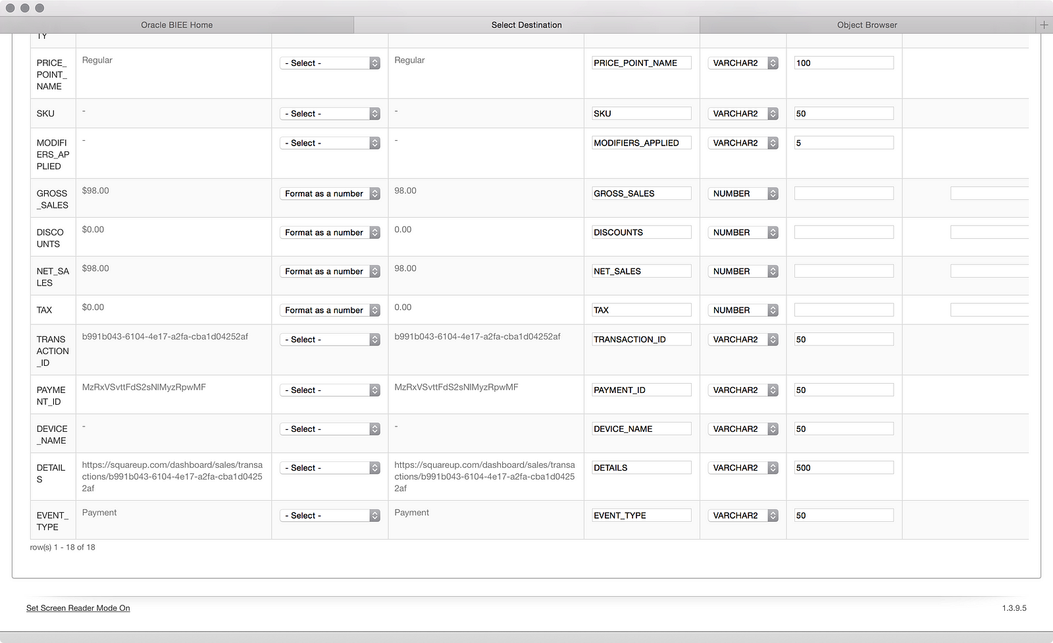The width and height of the screenshot is (1053, 643).
Task: Open Select dropdown for EVENT_TYPE row
Action: pyautogui.click(x=330, y=515)
